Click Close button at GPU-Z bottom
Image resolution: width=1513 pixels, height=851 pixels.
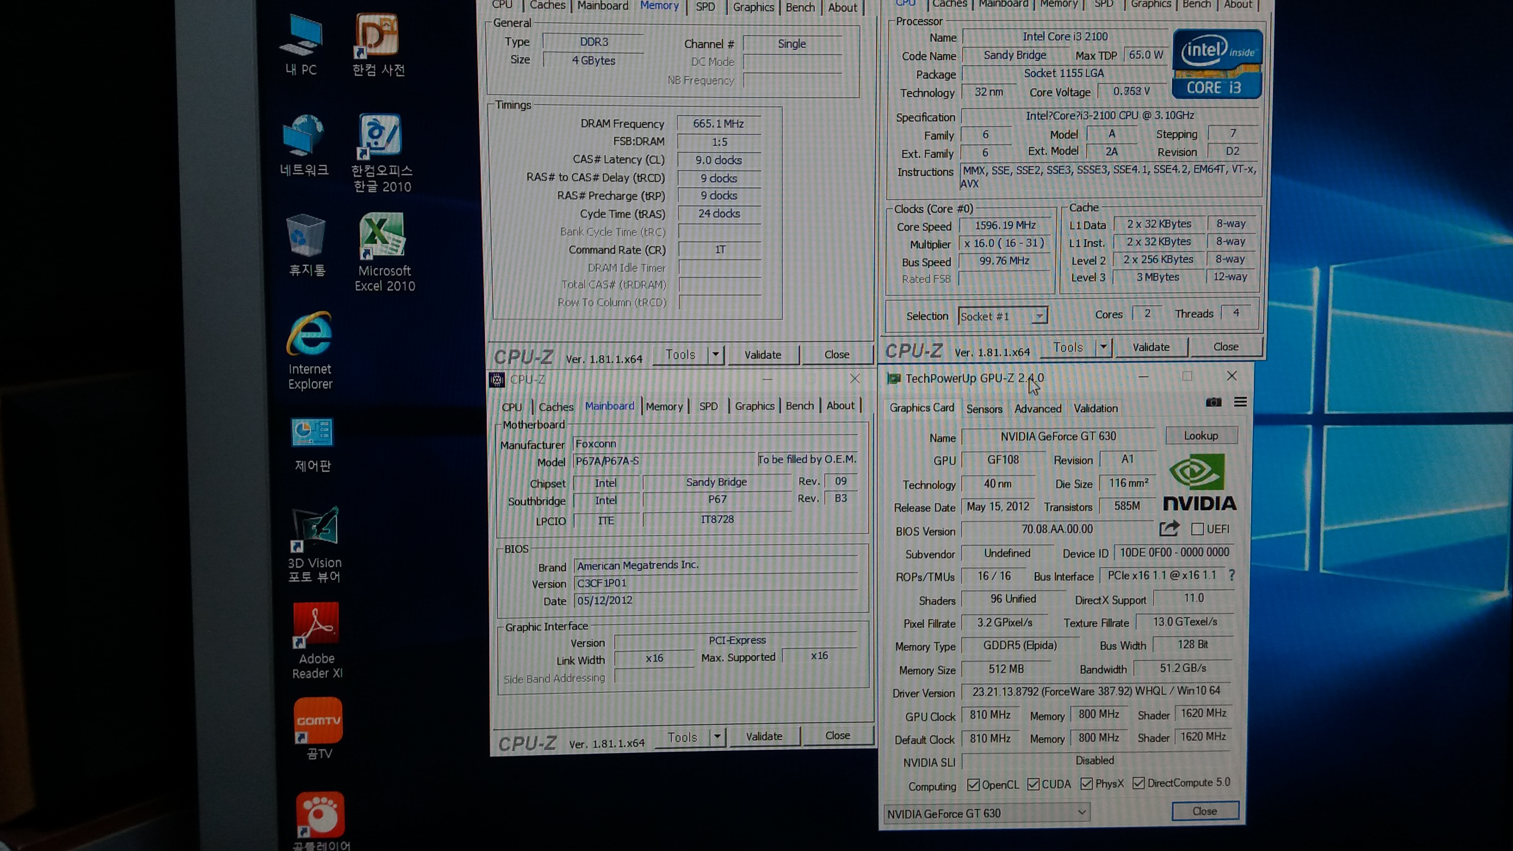(1205, 810)
